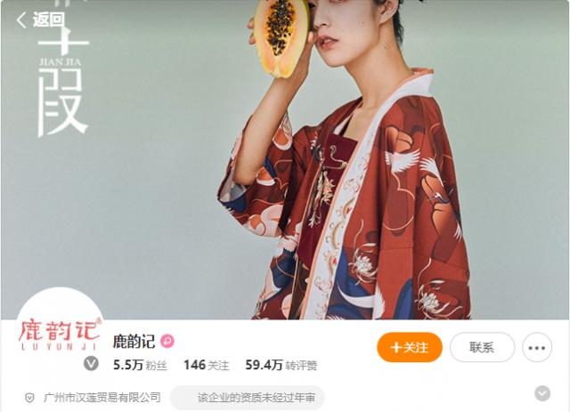Click the plus sign on the follow button
Screen dimensions: 570x412
(395, 348)
